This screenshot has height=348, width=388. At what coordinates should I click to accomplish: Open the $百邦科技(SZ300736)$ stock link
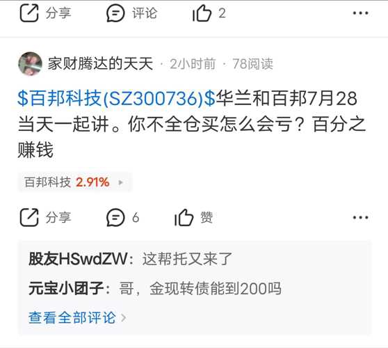pos(116,98)
